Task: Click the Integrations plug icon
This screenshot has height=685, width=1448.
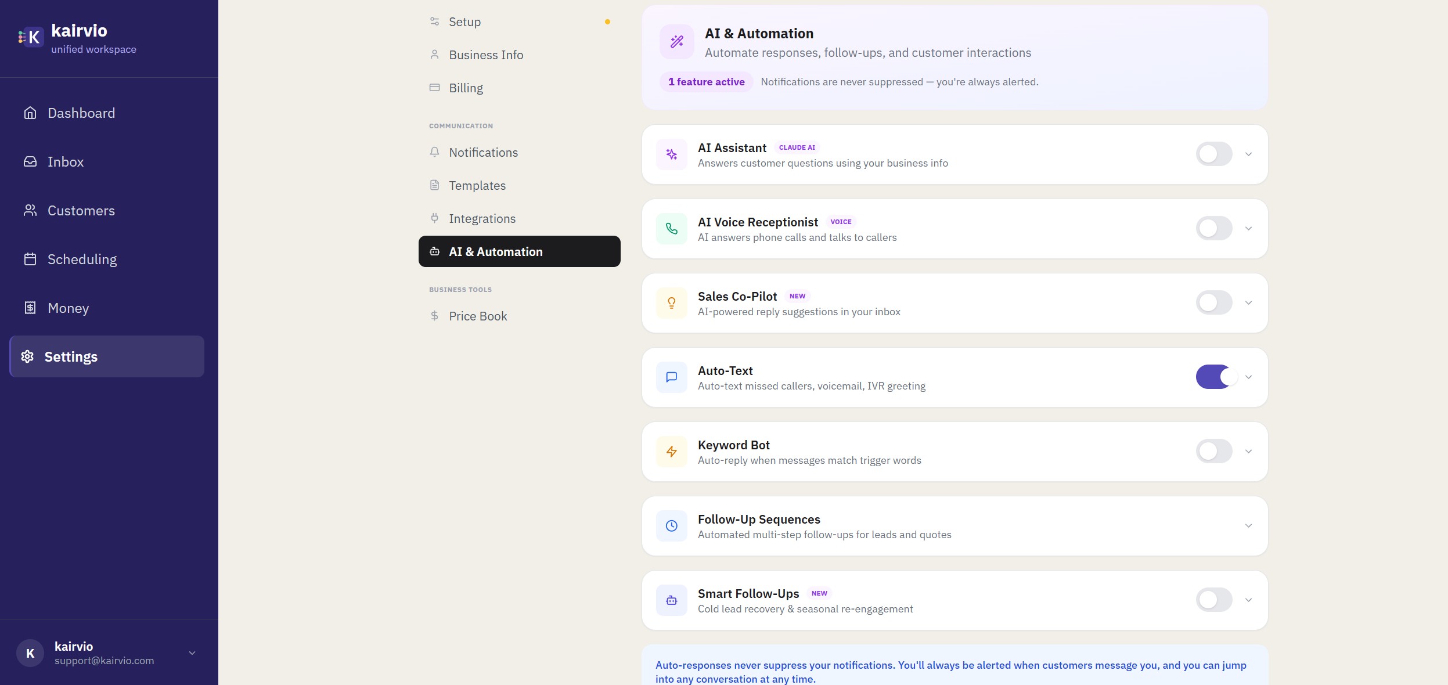Action: (x=434, y=218)
